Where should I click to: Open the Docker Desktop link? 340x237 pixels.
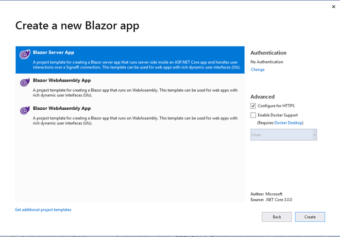[288, 123]
